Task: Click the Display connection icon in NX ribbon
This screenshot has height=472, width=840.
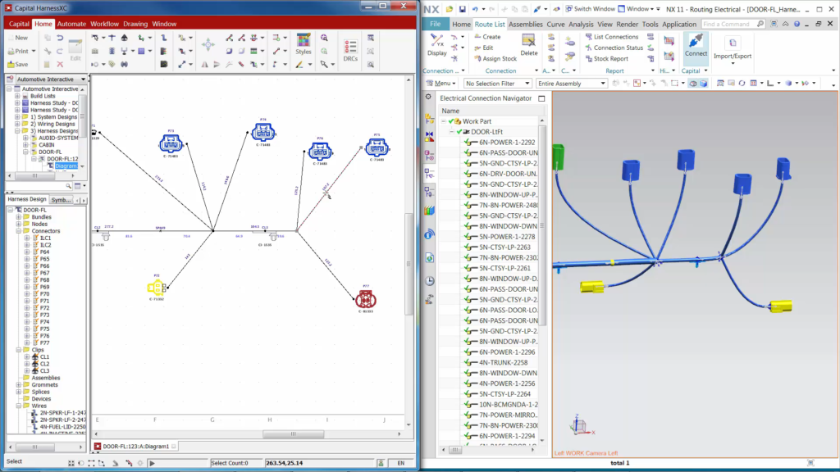Action: [437, 45]
